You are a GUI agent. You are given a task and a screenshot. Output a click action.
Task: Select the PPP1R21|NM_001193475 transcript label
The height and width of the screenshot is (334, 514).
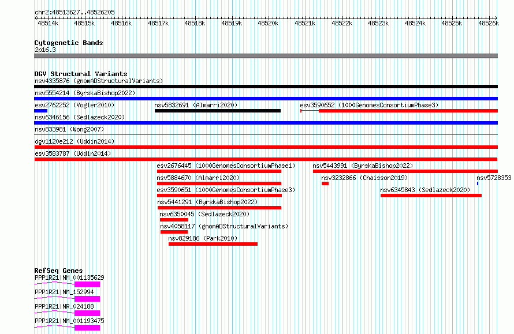[x=69, y=321]
